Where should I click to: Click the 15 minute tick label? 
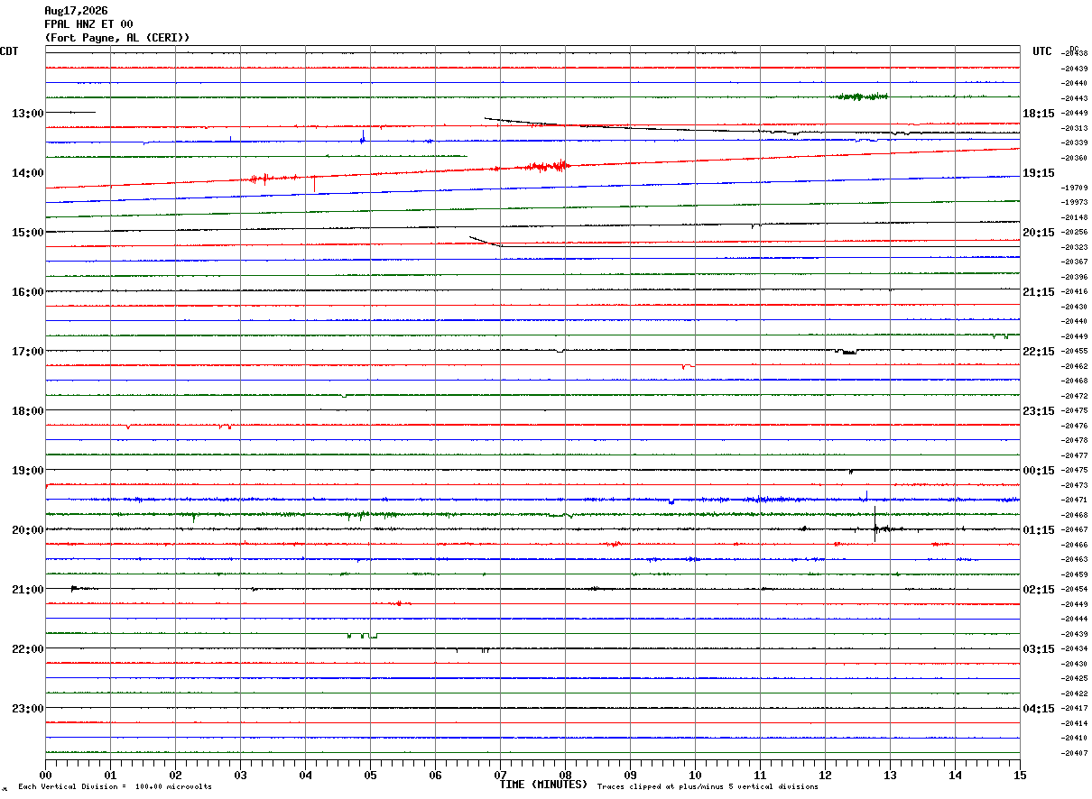coord(1020,775)
